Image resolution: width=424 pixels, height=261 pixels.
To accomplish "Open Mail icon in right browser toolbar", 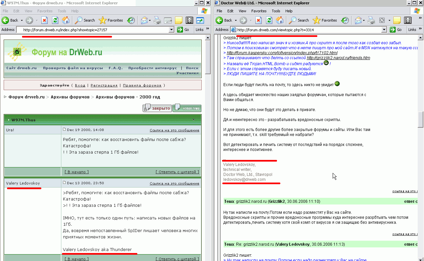I will (358, 20).
